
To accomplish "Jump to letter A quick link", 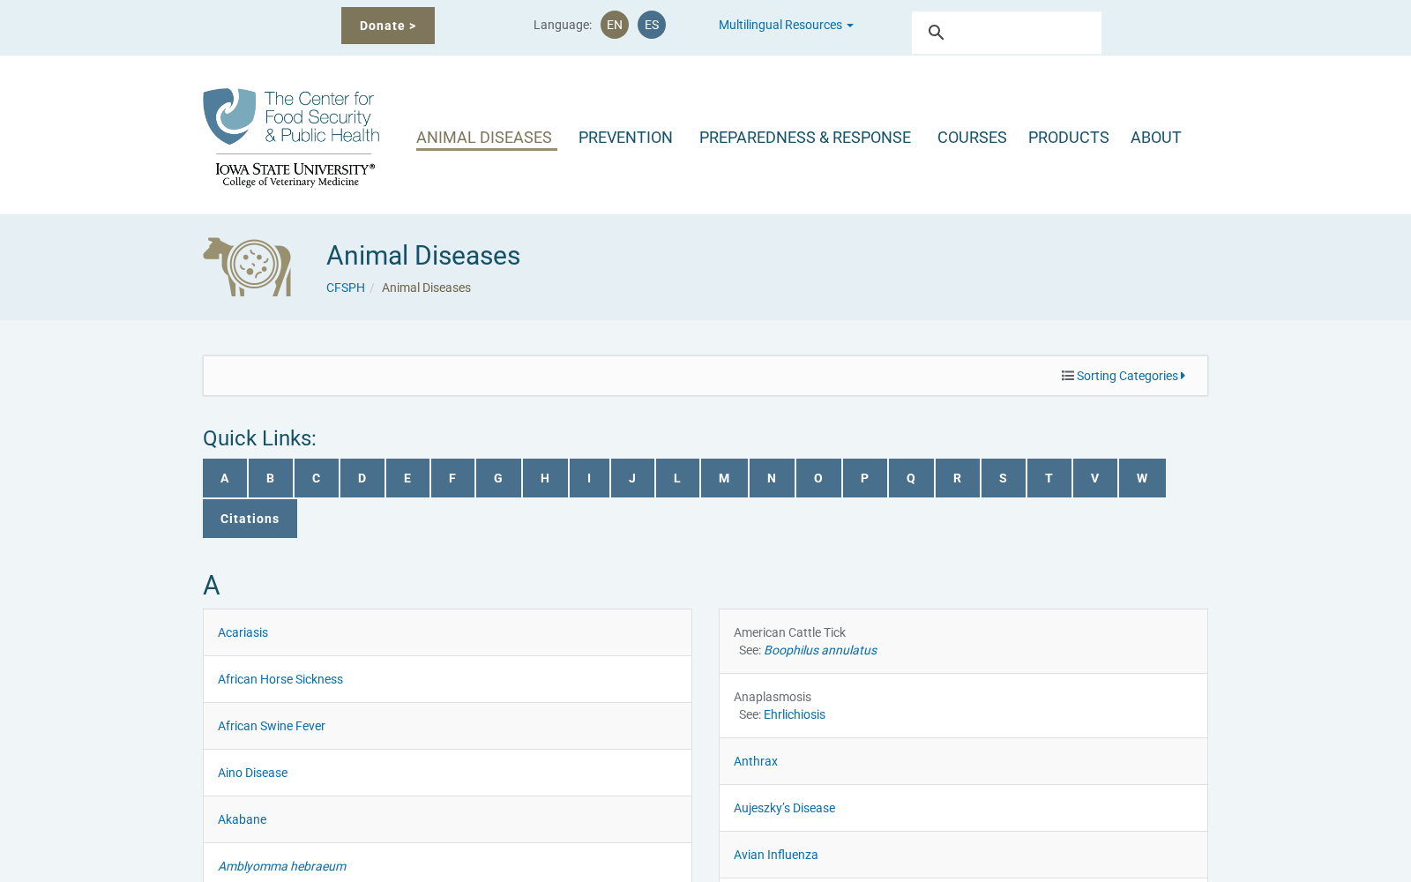I will click(x=225, y=478).
